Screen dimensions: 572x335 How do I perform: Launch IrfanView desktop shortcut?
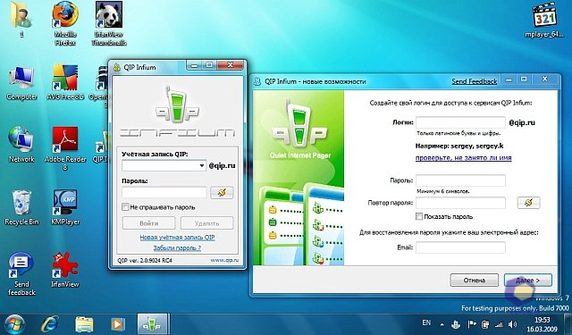(x=65, y=270)
